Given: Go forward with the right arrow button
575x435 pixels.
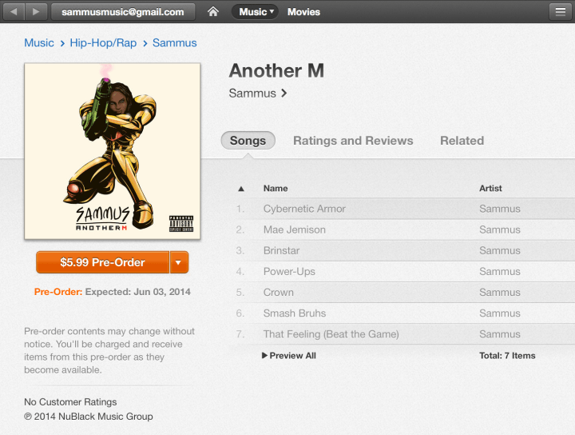Looking at the screenshot, I should [36, 12].
